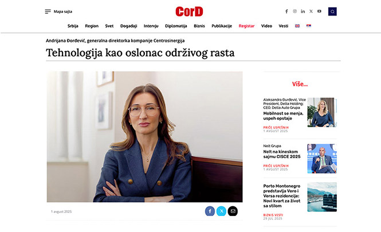This screenshot has width=381, height=232.
Task: Open article 'Mobilnost se menja, uspeh opstaje'
Action: pos(284,116)
